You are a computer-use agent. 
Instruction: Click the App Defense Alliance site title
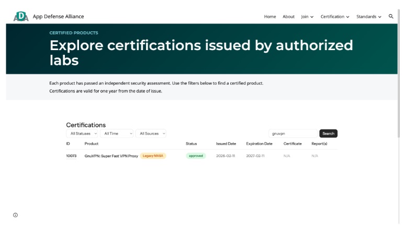tap(59, 17)
